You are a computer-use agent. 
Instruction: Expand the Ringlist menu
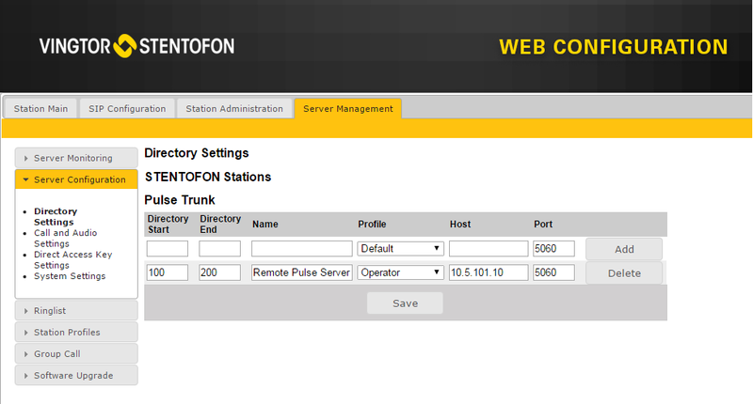tap(76, 311)
